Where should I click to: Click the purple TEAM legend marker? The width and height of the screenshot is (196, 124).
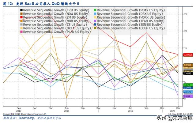96,21
